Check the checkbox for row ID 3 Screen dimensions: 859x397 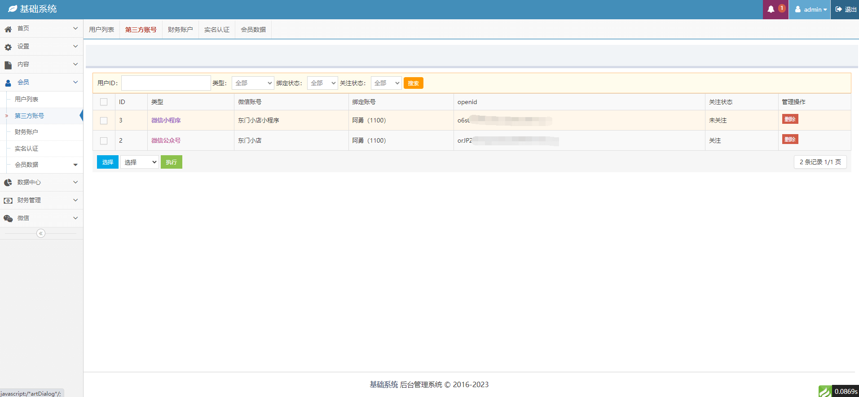(104, 121)
